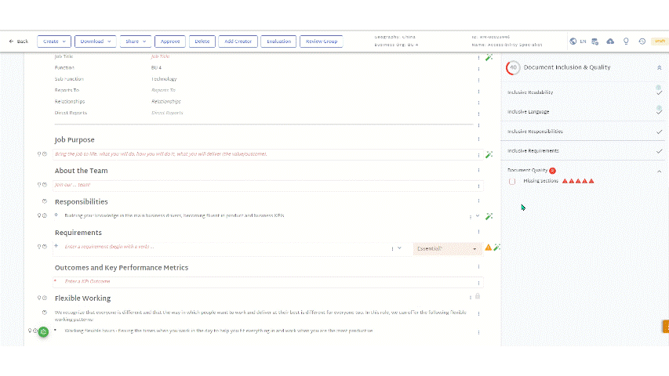Viewport: 669px width, 376px height.
Task: Click the comment icon beside About the Team field
Action: click(x=45, y=185)
